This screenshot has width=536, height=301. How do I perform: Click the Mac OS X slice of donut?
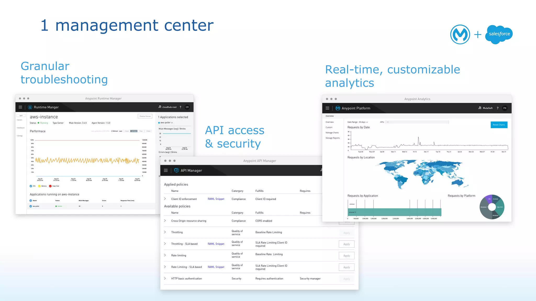500,207
